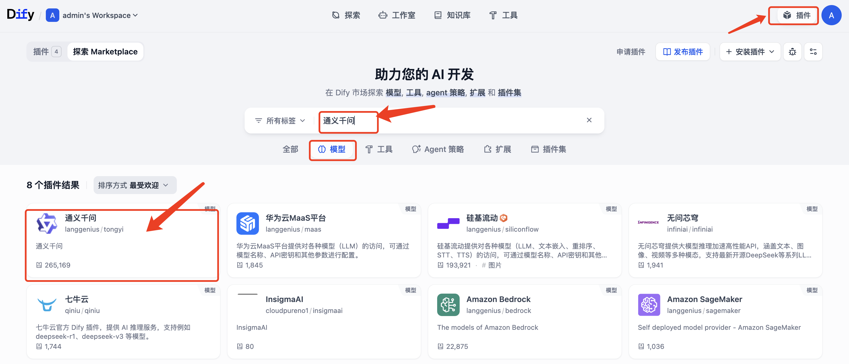Click the agent 策略 link in subtitle
The width and height of the screenshot is (849, 364).
coord(446,93)
